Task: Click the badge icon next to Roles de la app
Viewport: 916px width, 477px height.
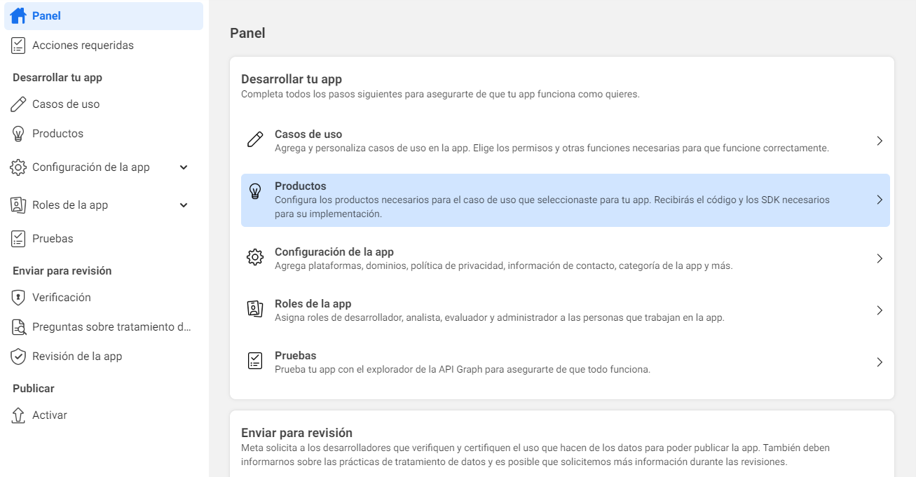Action: tap(17, 205)
